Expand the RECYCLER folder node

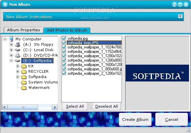pos(18,71)
